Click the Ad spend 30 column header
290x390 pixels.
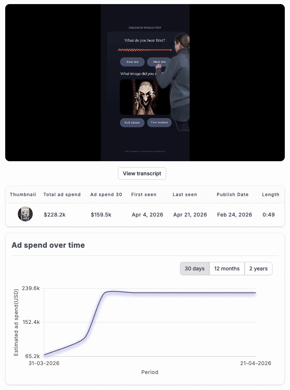point(106,194)
